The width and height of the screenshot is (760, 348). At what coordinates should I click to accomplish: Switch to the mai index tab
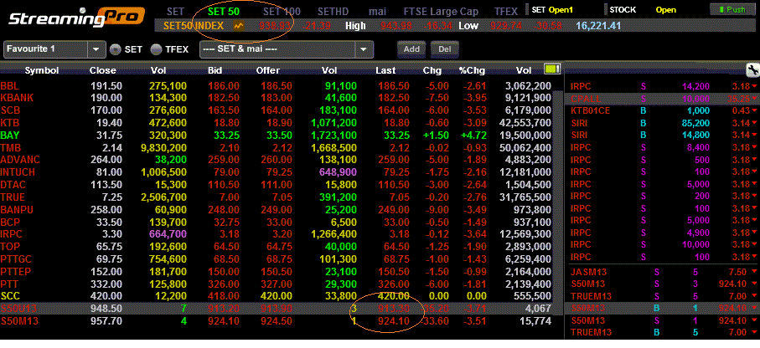377,11
